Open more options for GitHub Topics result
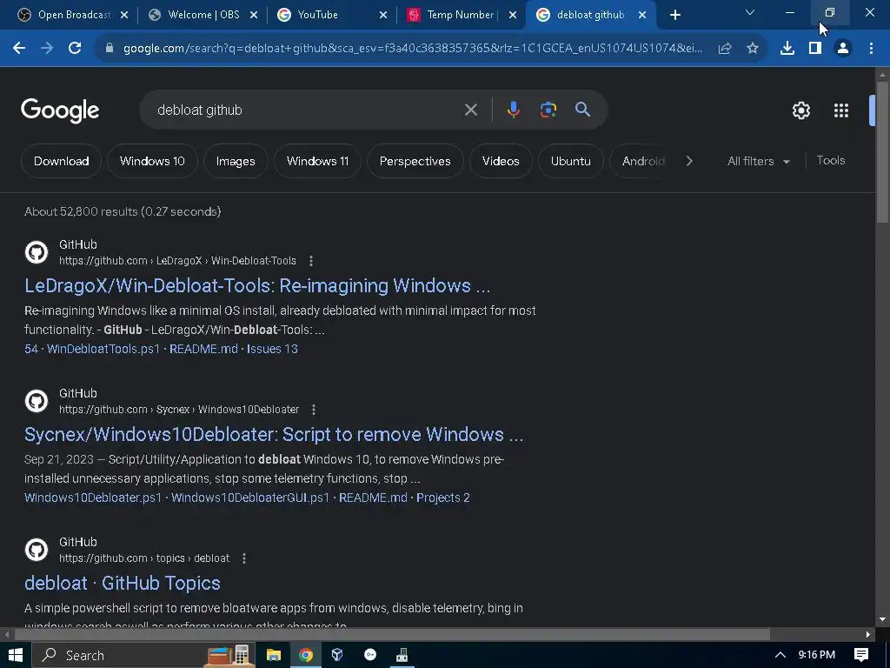Image resolution: width=890 pixels, height=668 pixels. click(x=244, y=558)
